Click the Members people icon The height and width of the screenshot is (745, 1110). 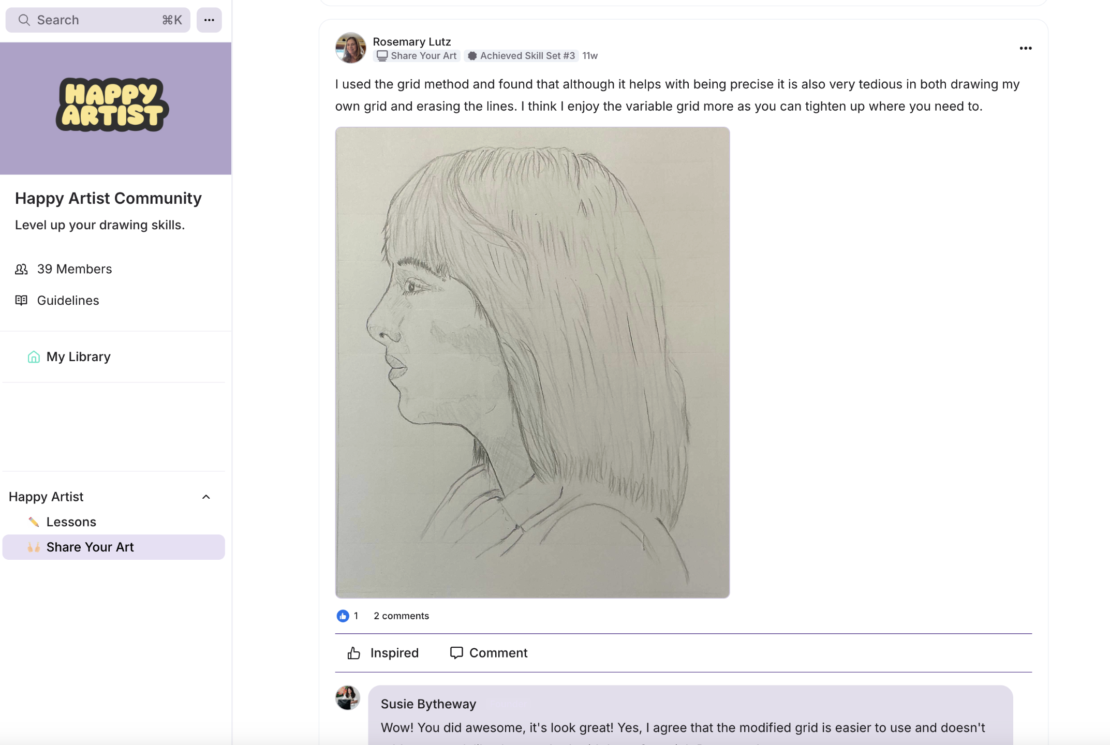pos(21,269)
